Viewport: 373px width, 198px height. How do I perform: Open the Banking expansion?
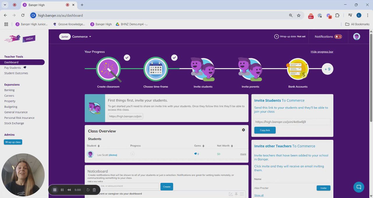[x=9, y=90]
